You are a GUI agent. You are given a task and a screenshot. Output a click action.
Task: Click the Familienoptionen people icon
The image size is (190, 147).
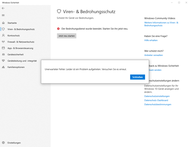pos(4,67)
